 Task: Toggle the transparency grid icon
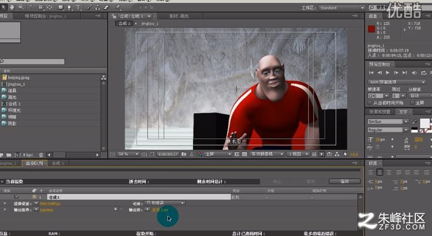coord(245,154)
